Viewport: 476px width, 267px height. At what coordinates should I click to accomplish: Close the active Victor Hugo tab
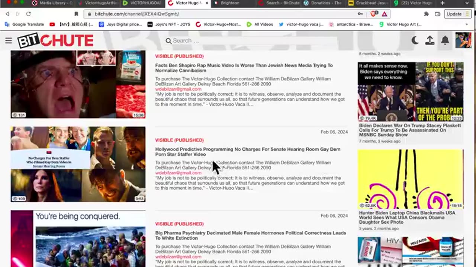tap(207, 3)
